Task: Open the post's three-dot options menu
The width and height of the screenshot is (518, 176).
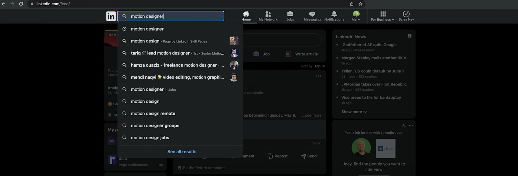Action: (318, 76)
